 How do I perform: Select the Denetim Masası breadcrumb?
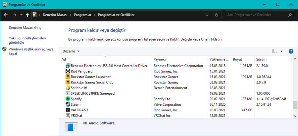click(x=55, y=15)
